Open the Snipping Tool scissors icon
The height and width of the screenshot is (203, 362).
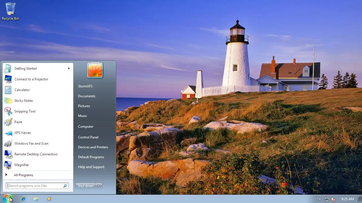click(x=8, y=111)
